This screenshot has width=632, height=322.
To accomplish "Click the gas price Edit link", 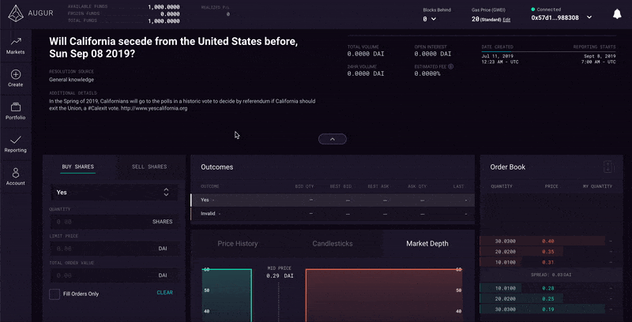I will click(x=506, y=19).
